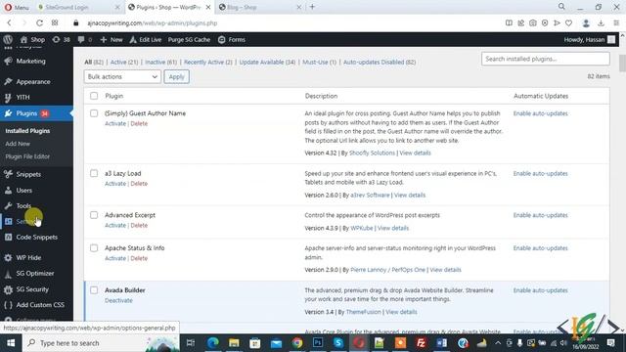Filter plugins by Recently Active (2)
The width and height of the screenshot is (626, 352).
coord(208,62)
